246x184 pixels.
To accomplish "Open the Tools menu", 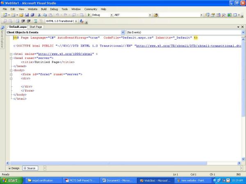I will click(64, 9).
